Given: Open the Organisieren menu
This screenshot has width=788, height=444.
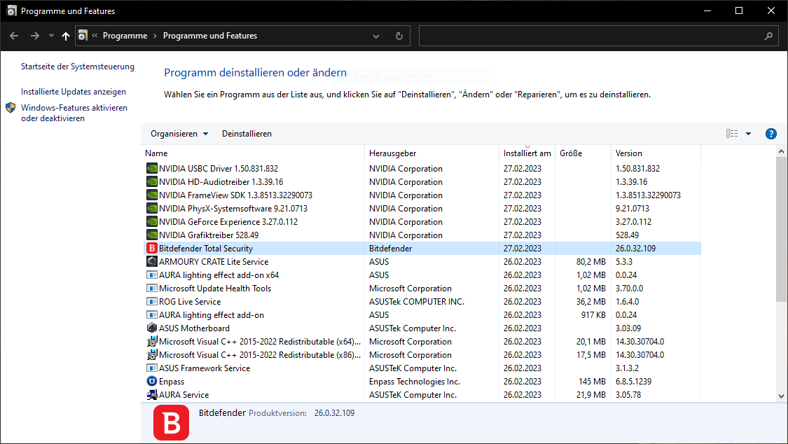Looking at the screenshot, I should click(x=179, y=134).
